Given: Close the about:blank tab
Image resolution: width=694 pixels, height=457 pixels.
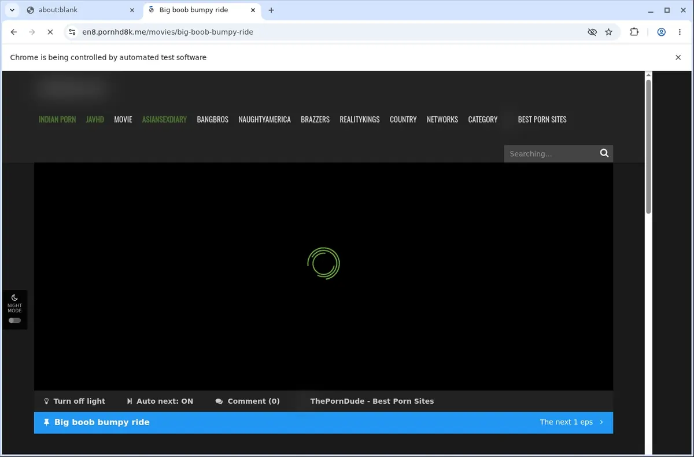Looking at the screenshot, I should [132, 10].
